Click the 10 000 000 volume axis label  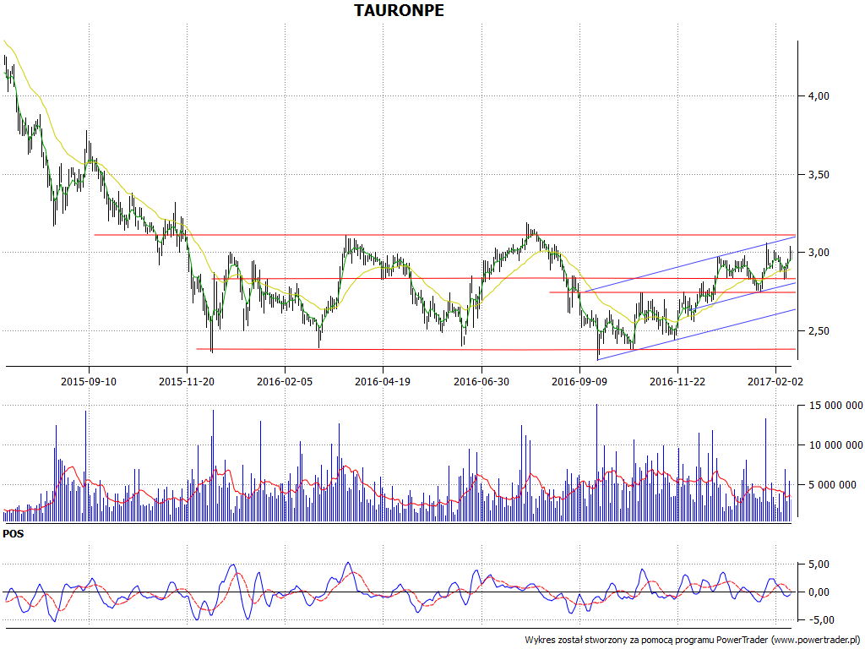tap(835, 444)
